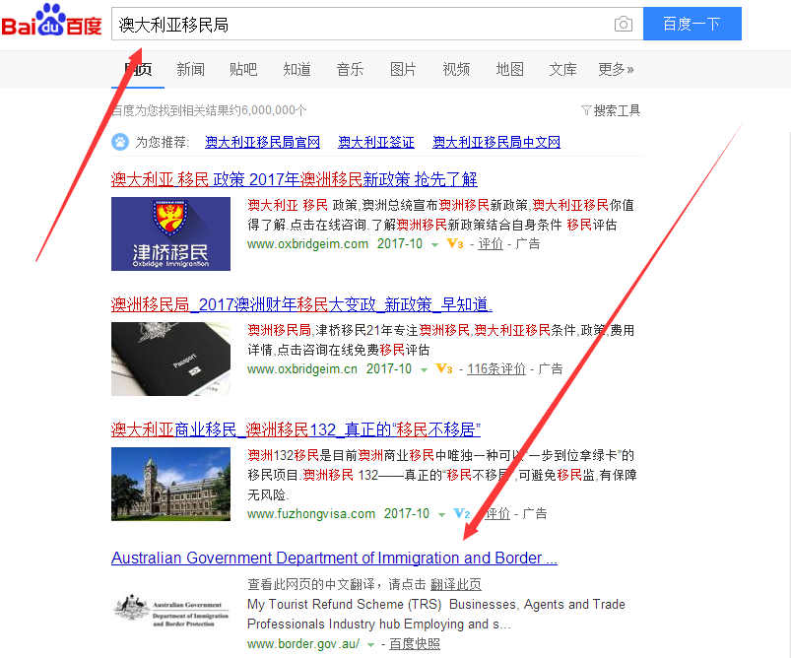The height and width of the screenshot is (658, 791).
Task: Switch to the 地图 tab
Action: click(510, 69)
